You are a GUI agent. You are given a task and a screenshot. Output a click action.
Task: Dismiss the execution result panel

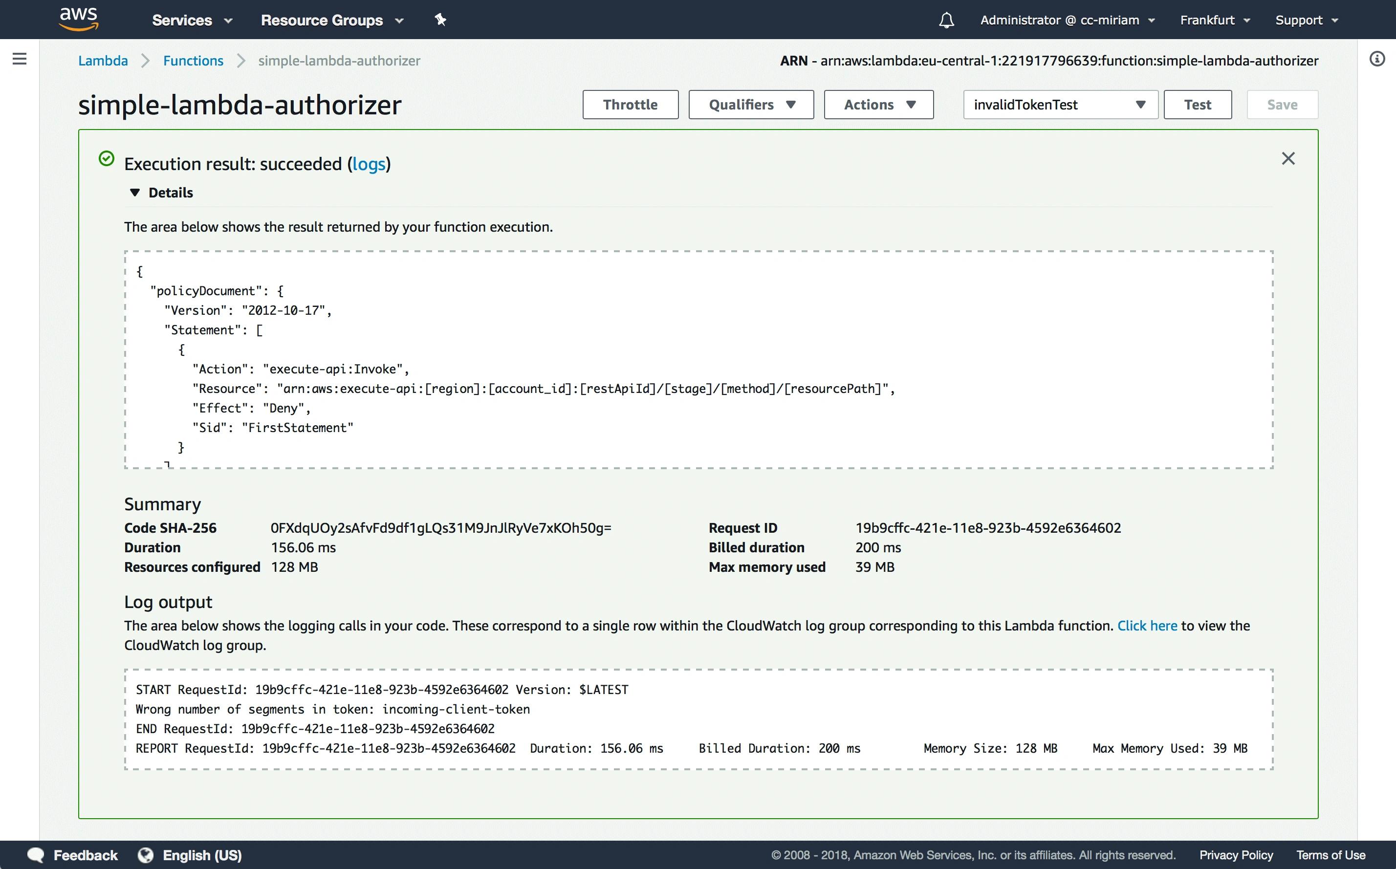1288,159
